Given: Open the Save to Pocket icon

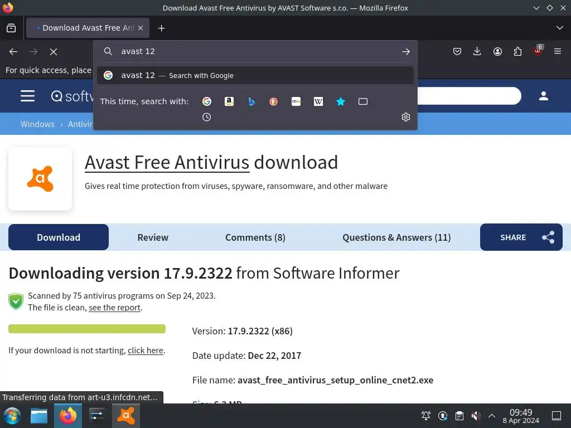Looking at the screenshot, I should [x=457, y=52].
